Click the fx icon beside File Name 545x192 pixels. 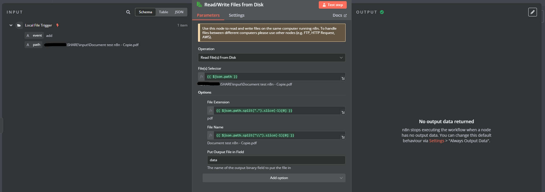(x=211, y=135)
